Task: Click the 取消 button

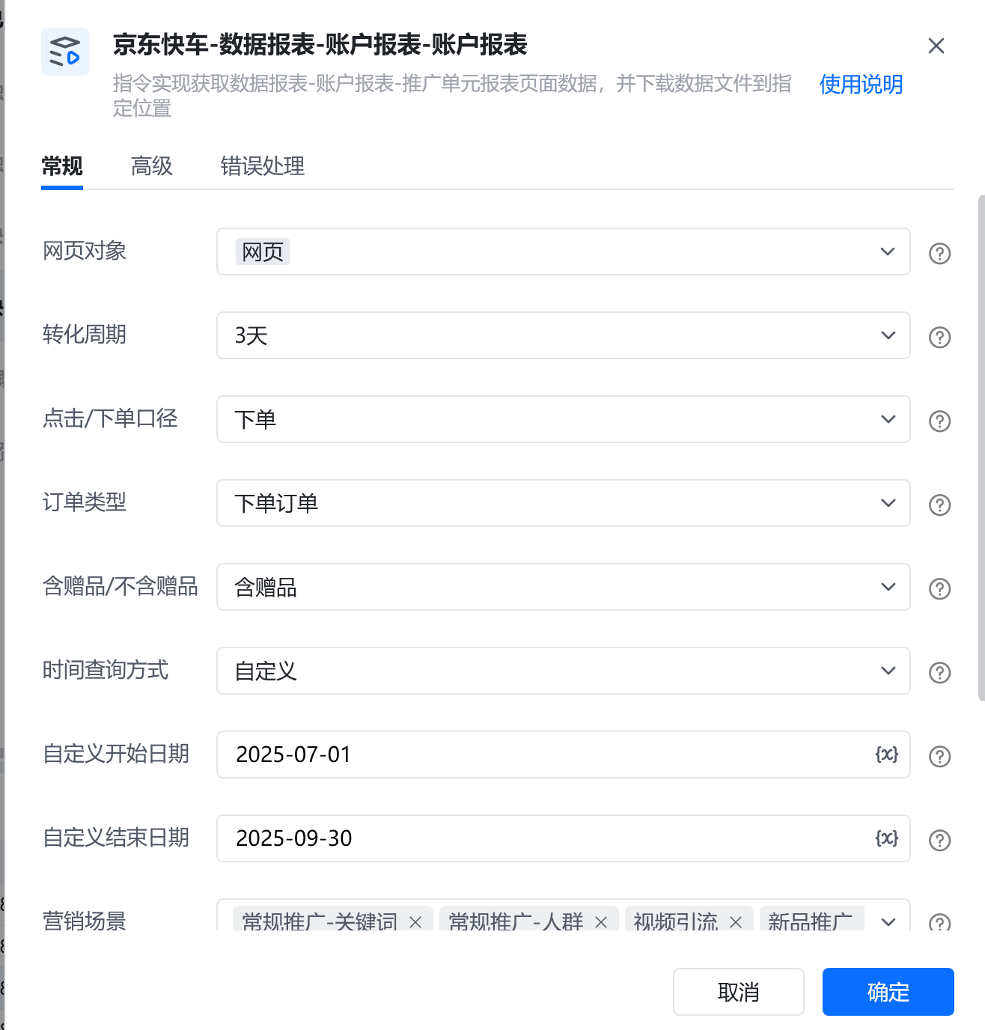Action: point(739,992)
